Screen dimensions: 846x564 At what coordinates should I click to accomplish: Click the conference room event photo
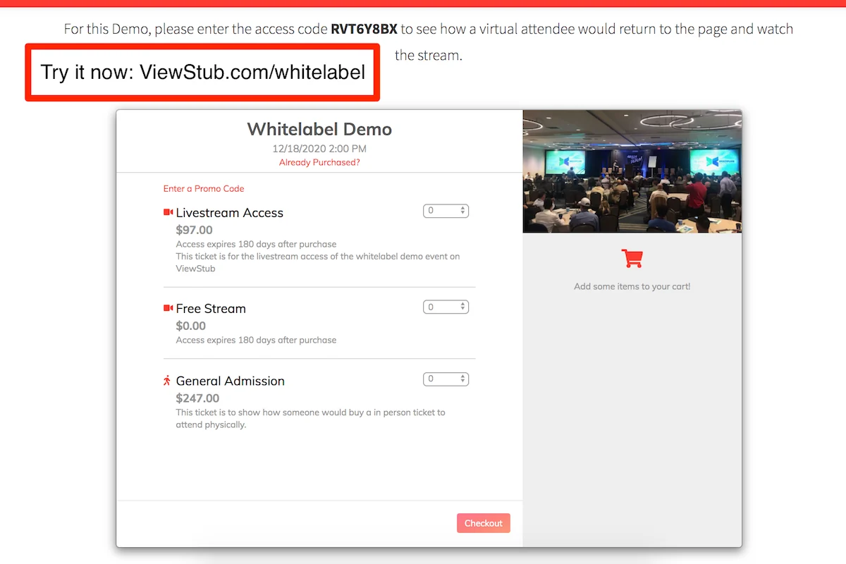point(632,171)
